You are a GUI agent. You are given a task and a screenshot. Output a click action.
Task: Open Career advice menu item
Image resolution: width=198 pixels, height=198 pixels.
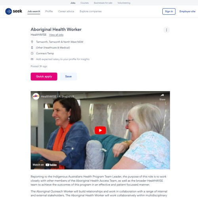[x=66, y=11]
